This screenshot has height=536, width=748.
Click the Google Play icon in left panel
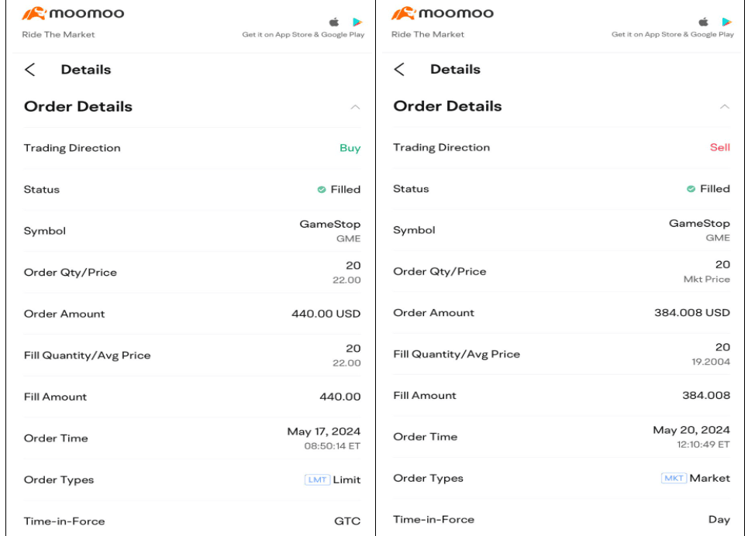pos(357,22)
